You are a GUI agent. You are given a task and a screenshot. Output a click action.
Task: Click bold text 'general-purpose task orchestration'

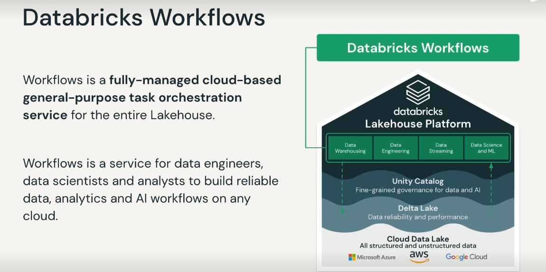pos(132,98)
